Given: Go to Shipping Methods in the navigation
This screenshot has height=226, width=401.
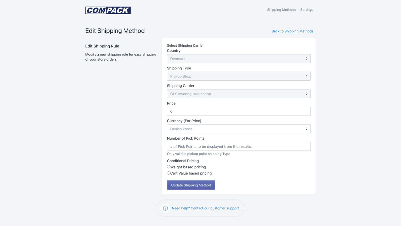Looking at the screenshot, I should tap(281, 10).
